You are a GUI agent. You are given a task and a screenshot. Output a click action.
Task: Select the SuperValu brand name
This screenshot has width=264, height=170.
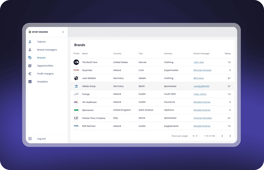87,70
